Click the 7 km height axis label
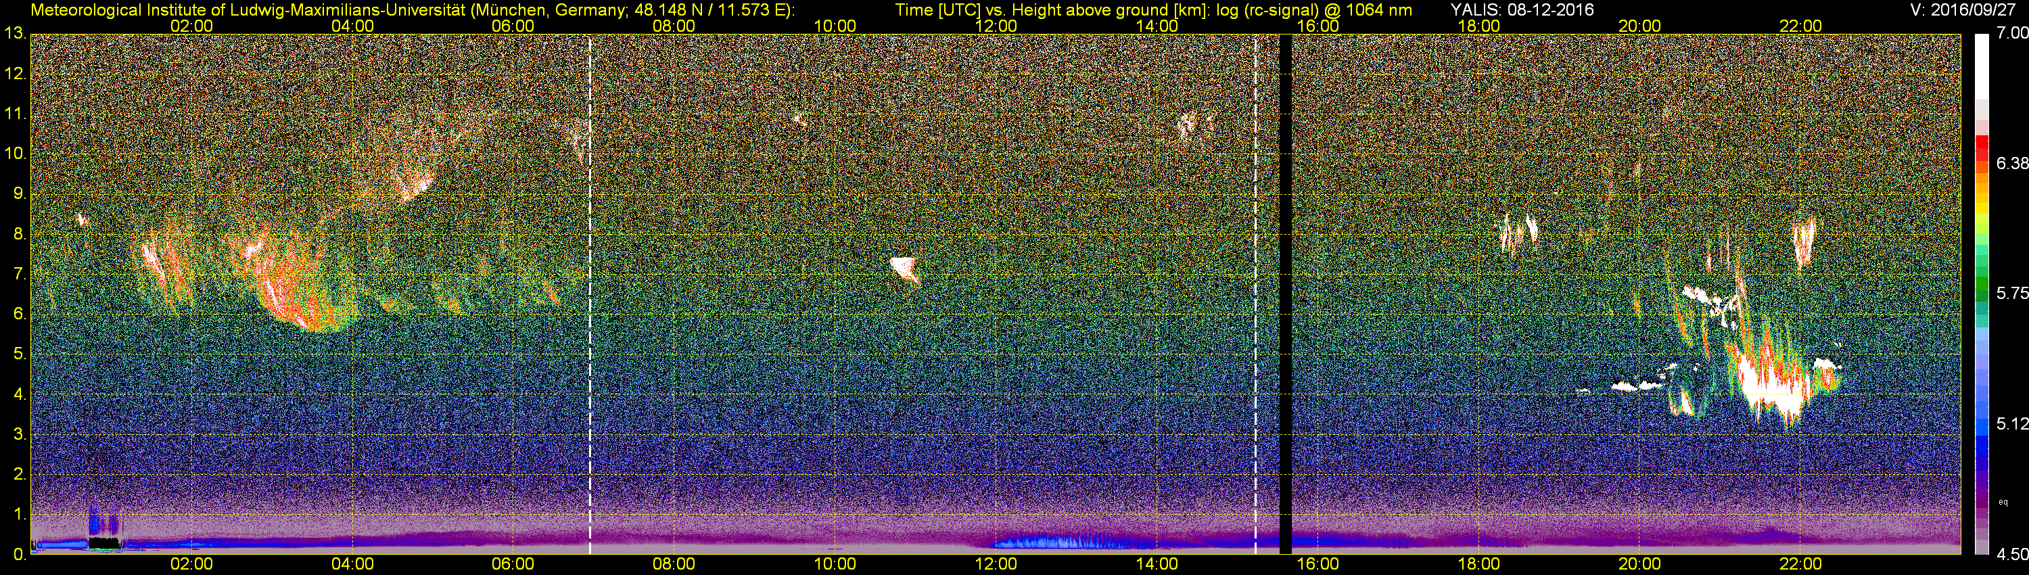 [x=20, y=275]
